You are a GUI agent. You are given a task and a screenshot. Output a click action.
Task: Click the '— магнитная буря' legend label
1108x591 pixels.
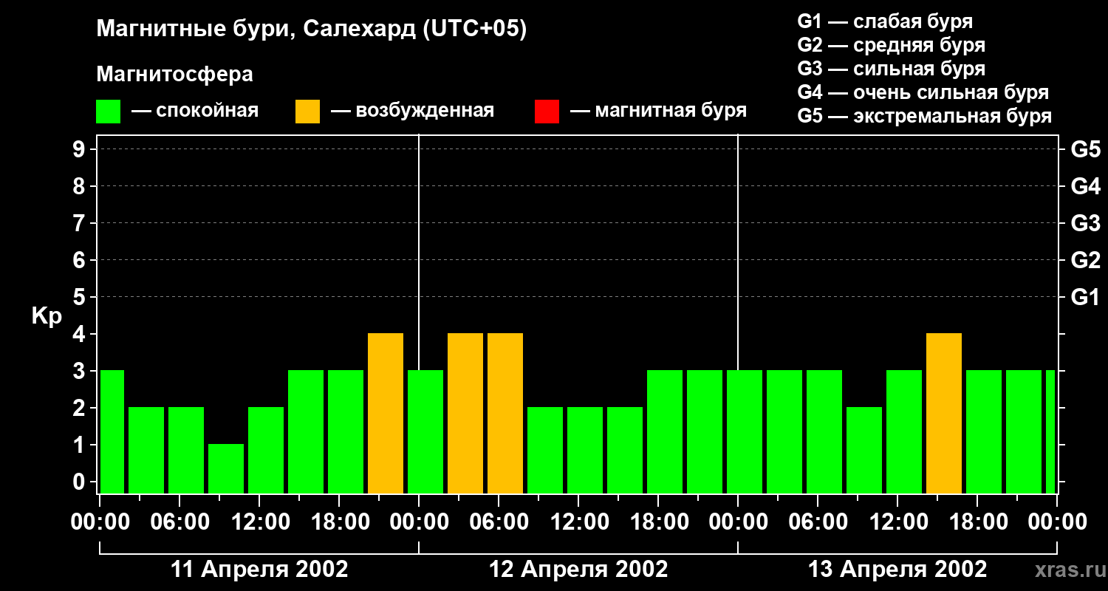pos(659,111)
